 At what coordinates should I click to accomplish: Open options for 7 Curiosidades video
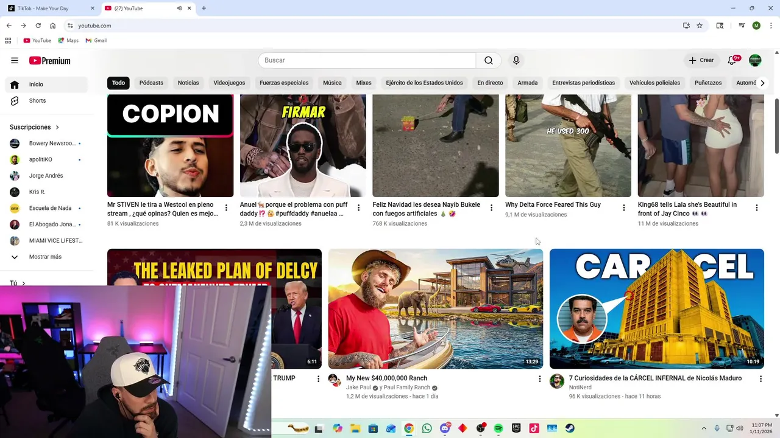(x=760, y=379)
